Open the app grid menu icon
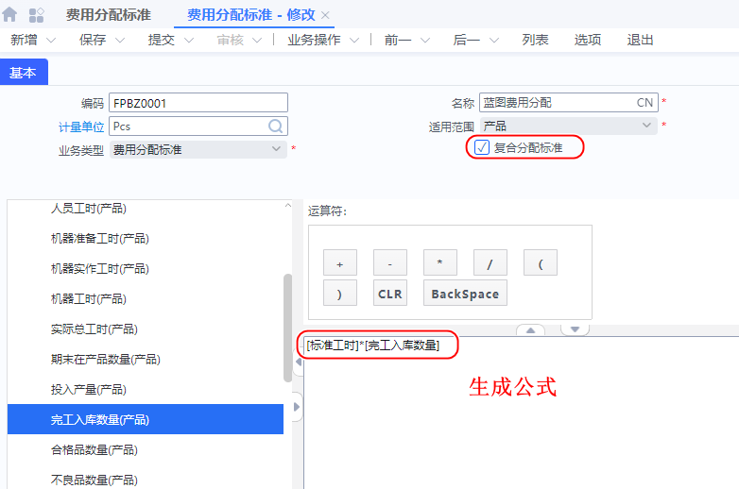This screenshot has height=489, width=739. [x=37, y=15]
